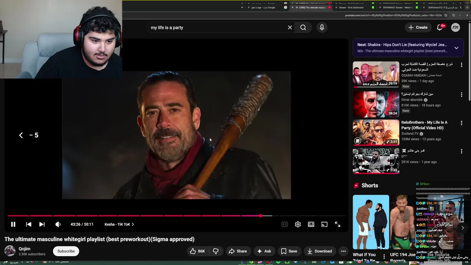Open ItaloBrothers My Life Is A Party thumbnail

pos(376,132)
